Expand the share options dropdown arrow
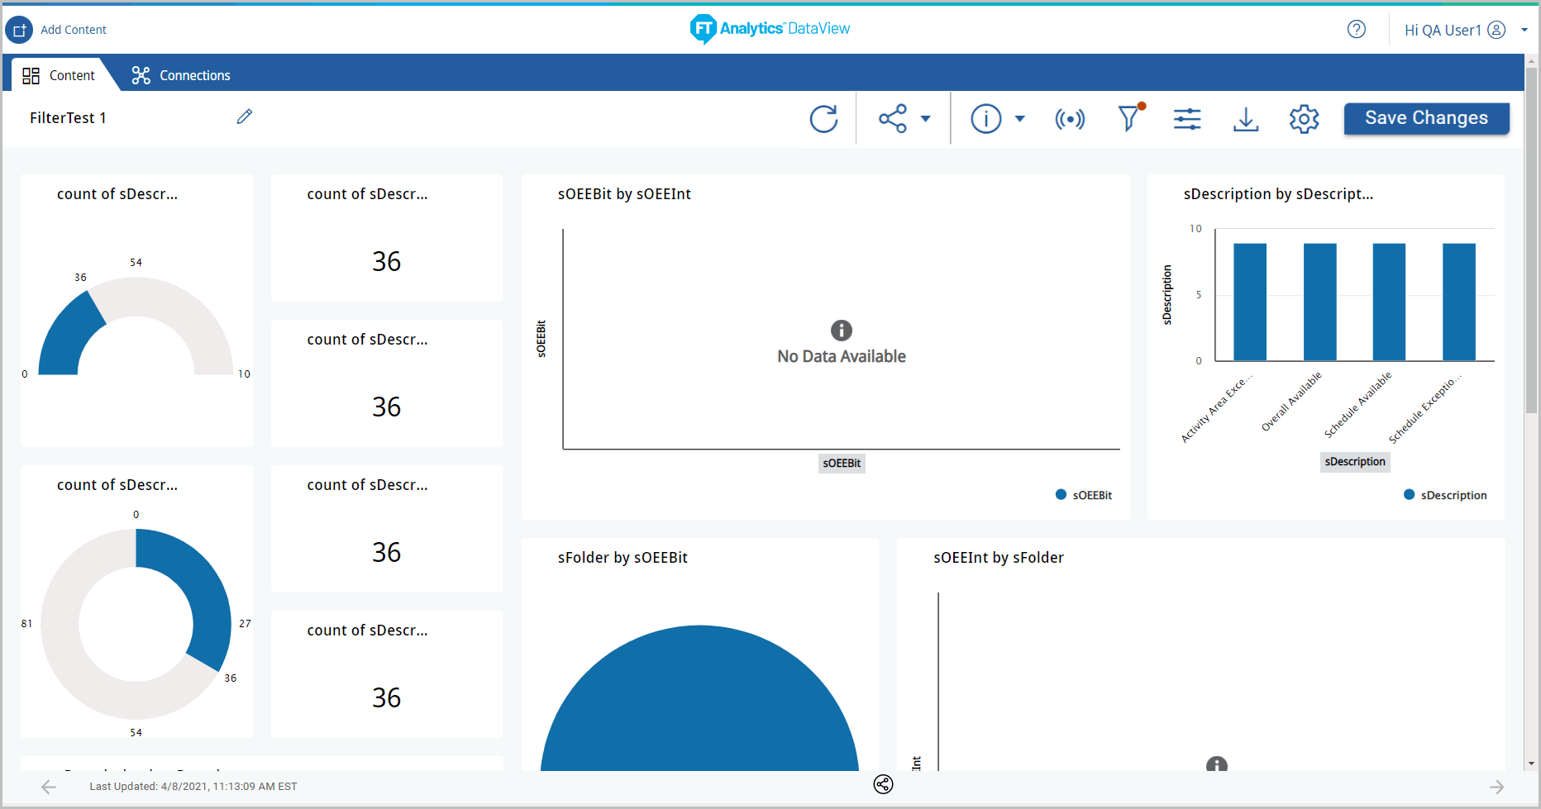This screenshot has height=809, width=1541. (x=926, y=119)
